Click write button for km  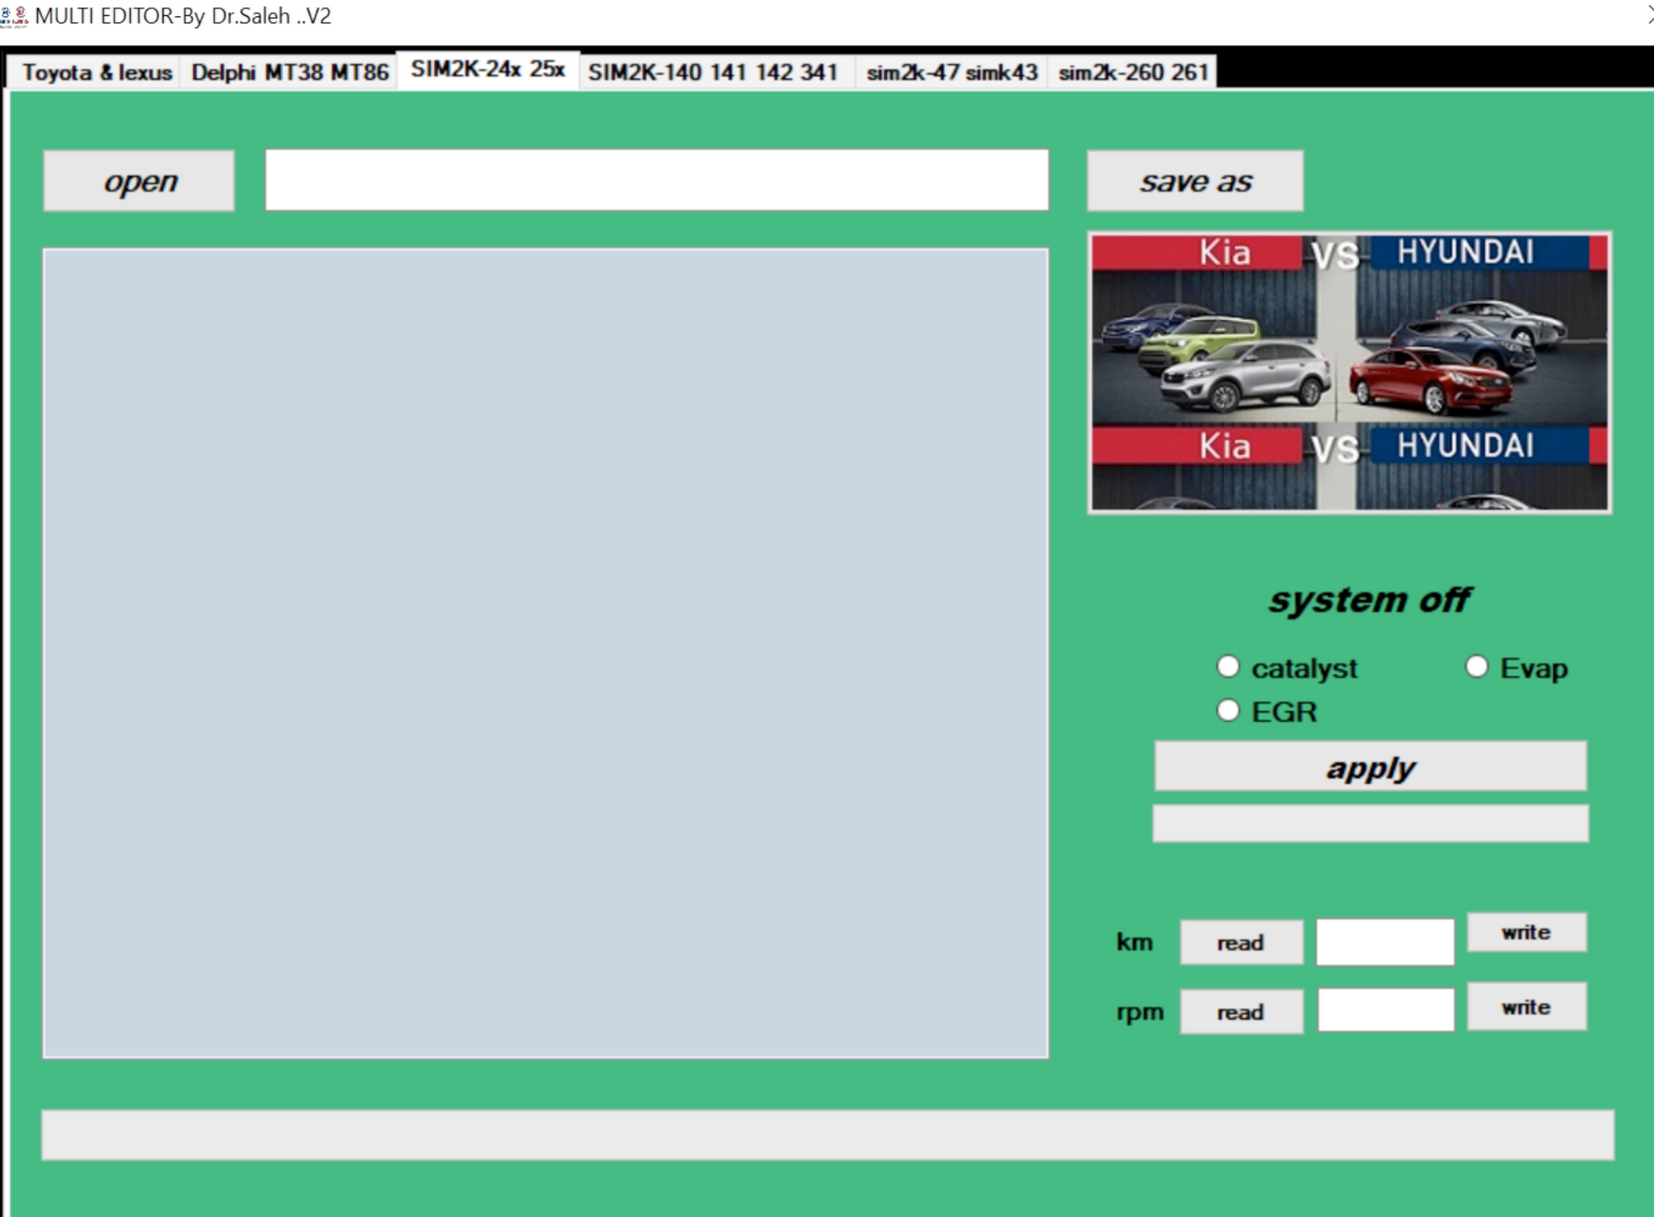coord(1526,932)
